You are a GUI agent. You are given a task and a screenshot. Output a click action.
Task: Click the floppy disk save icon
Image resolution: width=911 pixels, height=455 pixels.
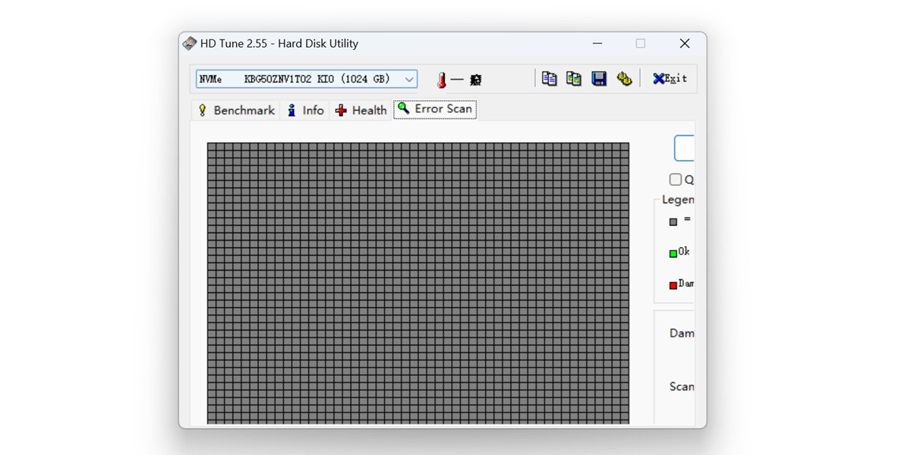pyautogui.click(x=599, y=78)
